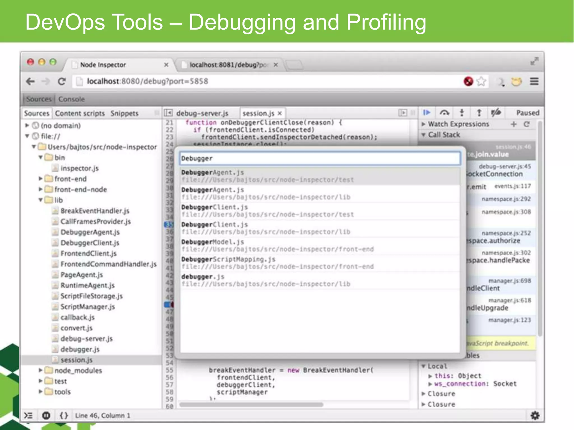The width and height of the screenshot is (574, 430).
Task: Choose DebuggerScriptMapping.js search result
Action: (x=320, y=263)
